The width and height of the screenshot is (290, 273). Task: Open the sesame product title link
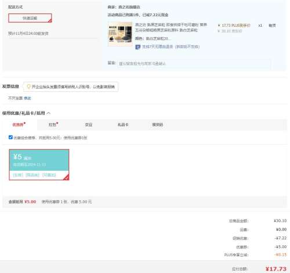coord(171,27)
